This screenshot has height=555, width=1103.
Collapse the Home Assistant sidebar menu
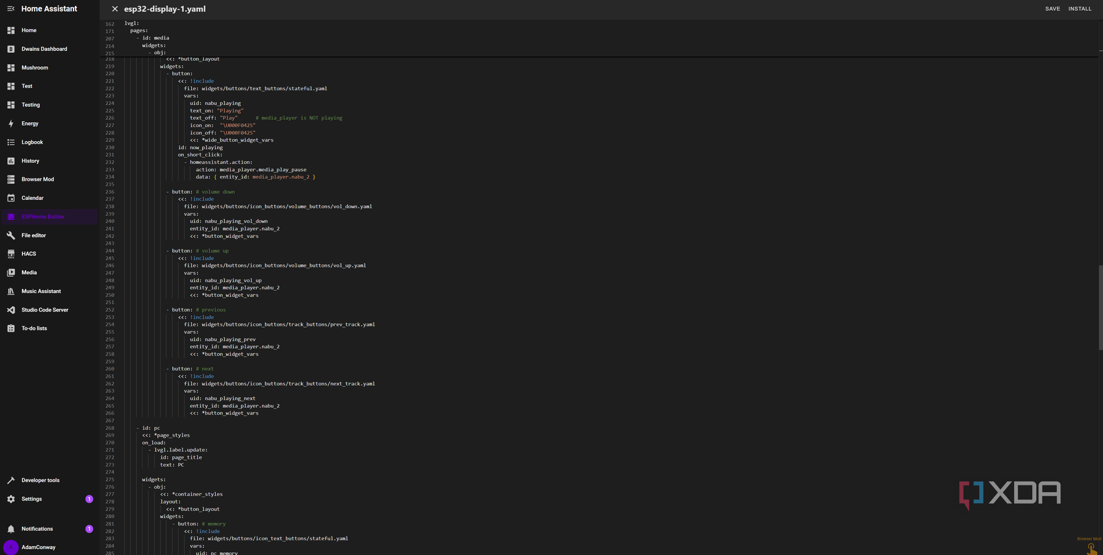coord(11,9)
